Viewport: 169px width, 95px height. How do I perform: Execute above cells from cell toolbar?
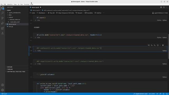[152, 45]
